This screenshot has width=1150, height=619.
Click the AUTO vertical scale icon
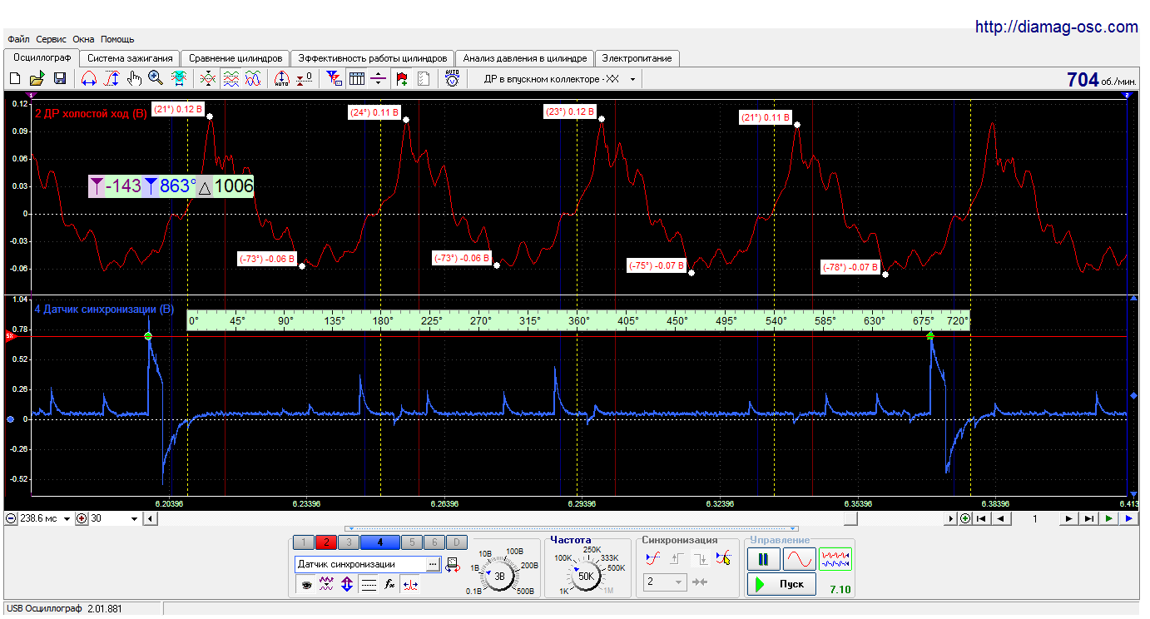[x=281, y=79]
